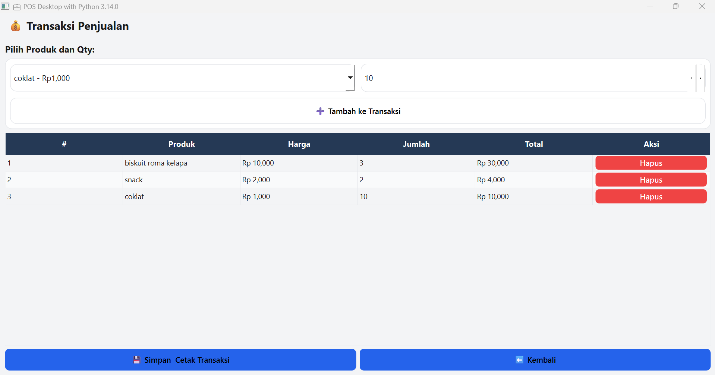715x375 pixels.
Task: Click the app window icon in title bar
Action: click(5, 6)
